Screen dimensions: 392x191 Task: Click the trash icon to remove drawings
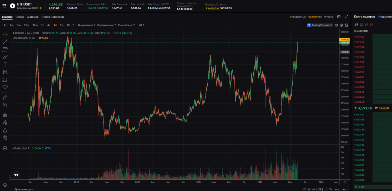coord(5,148)
